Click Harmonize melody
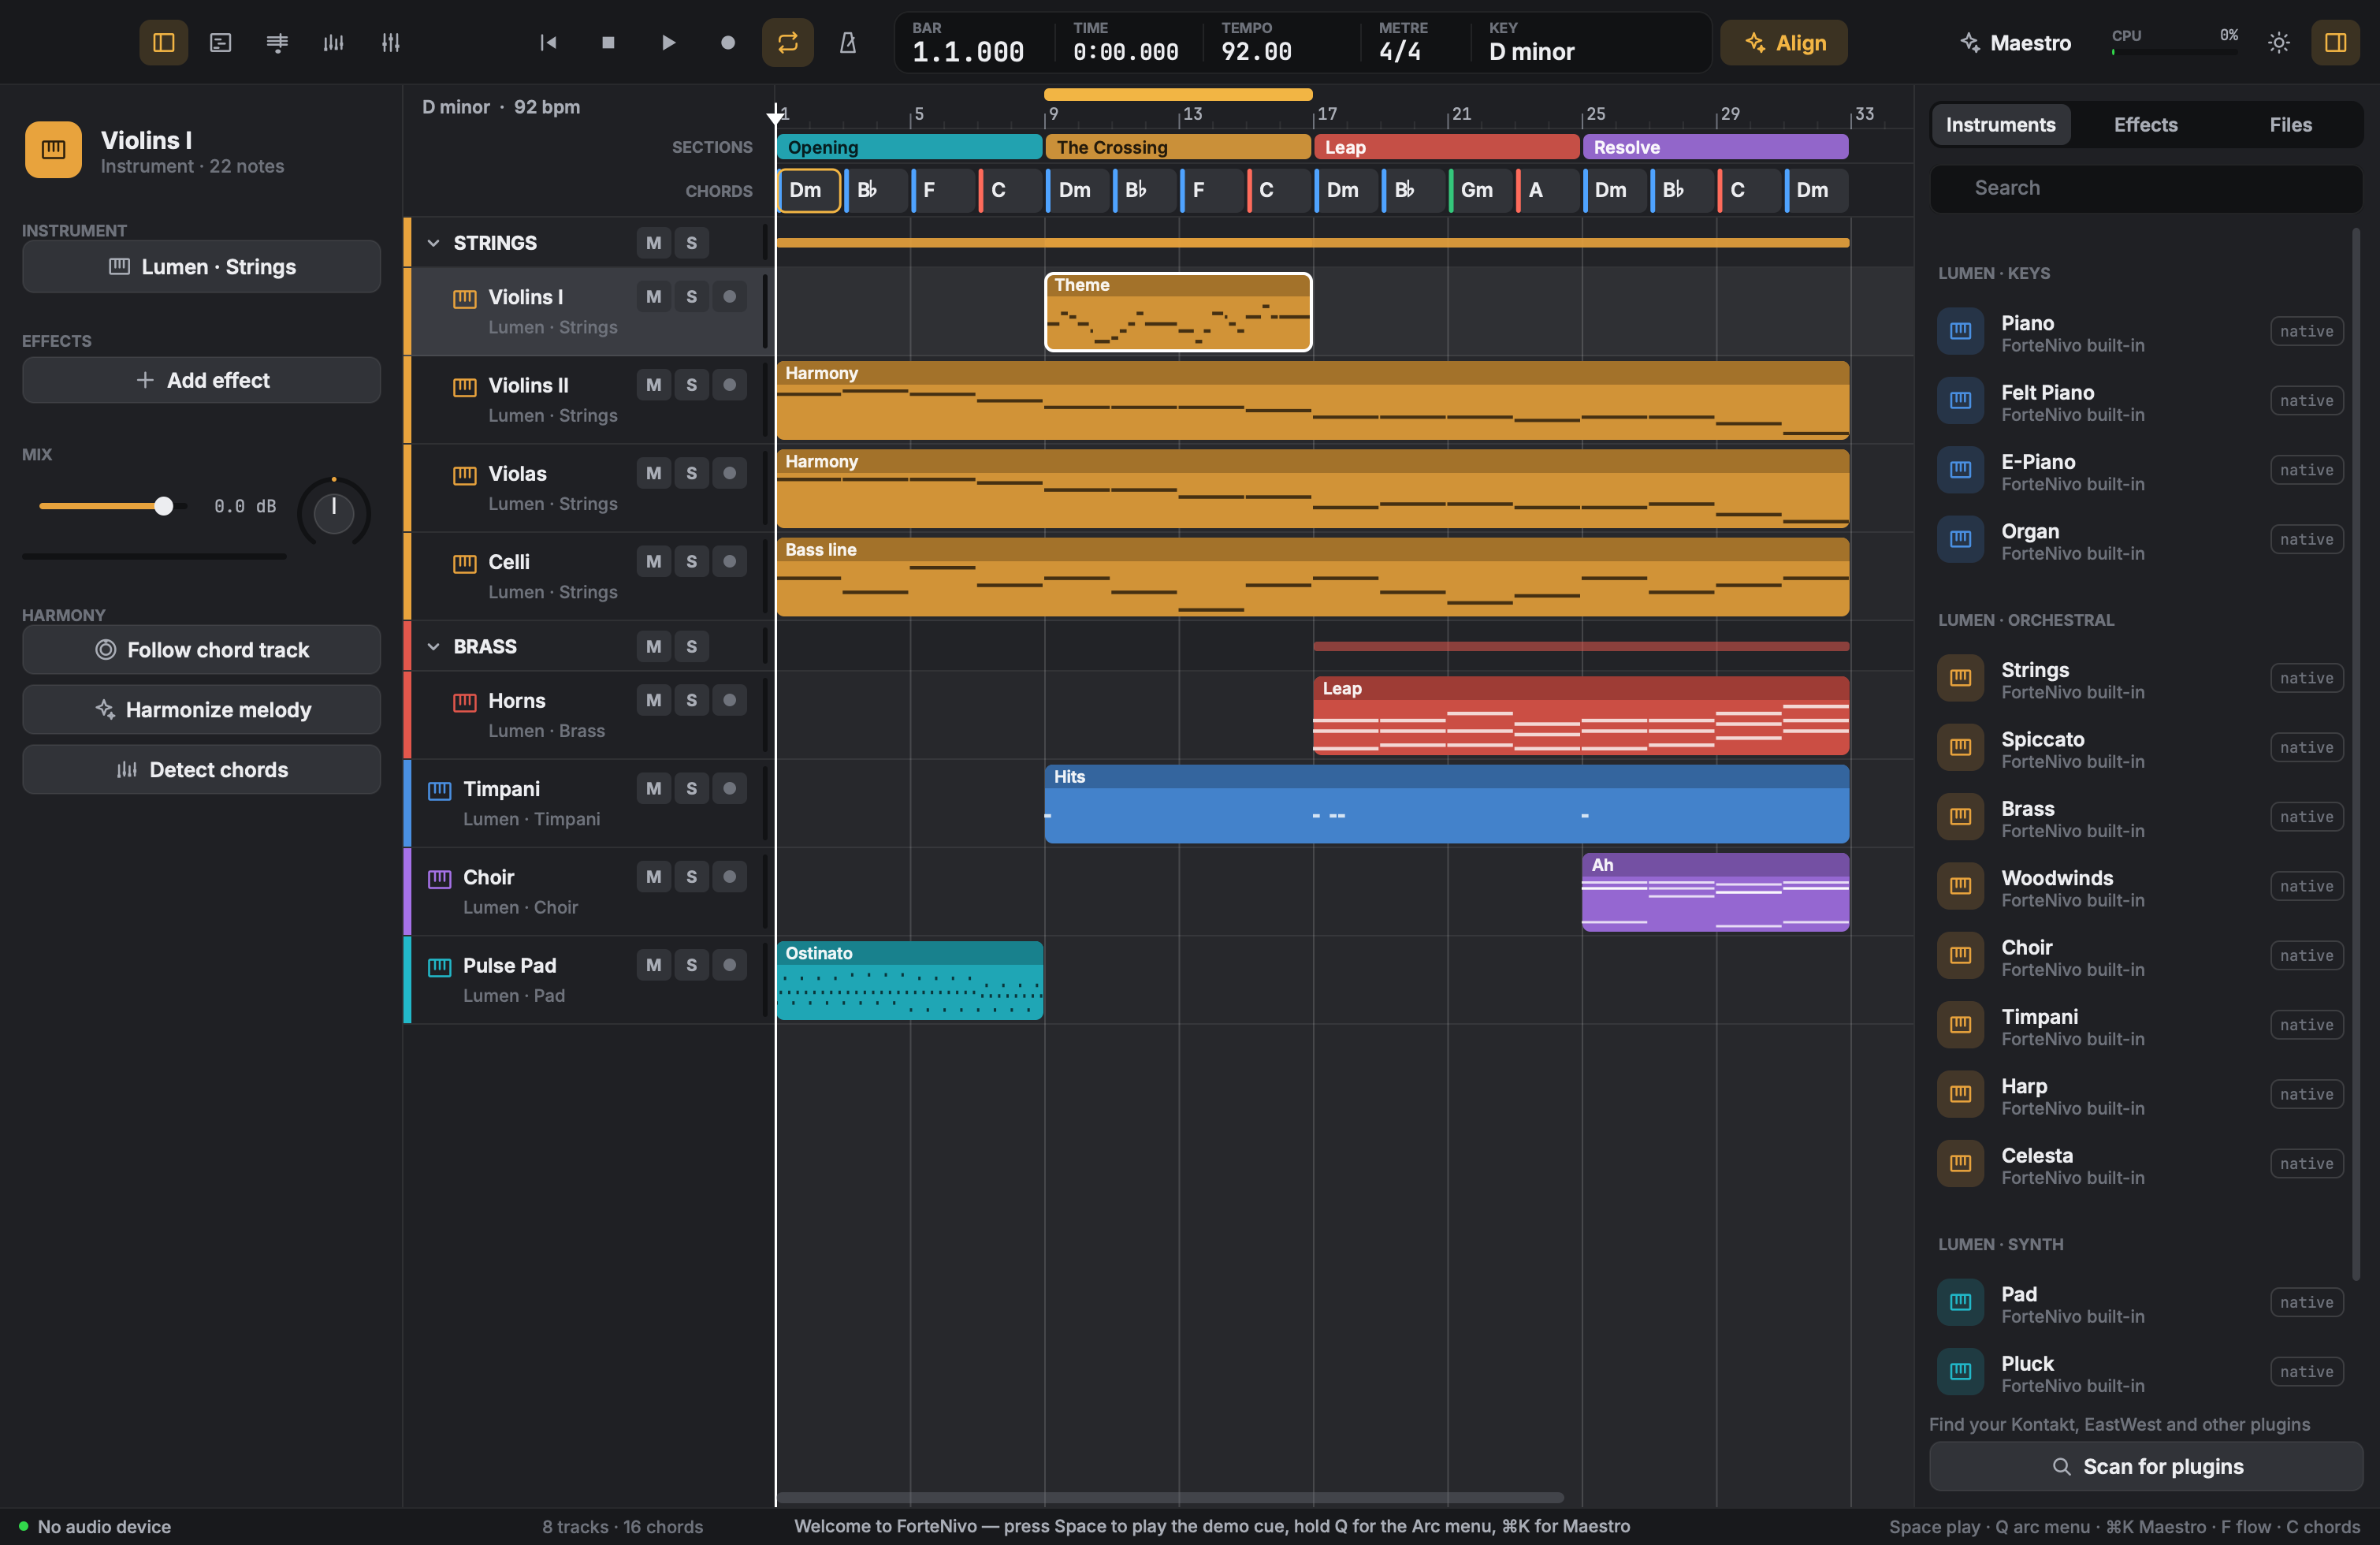 201,710
